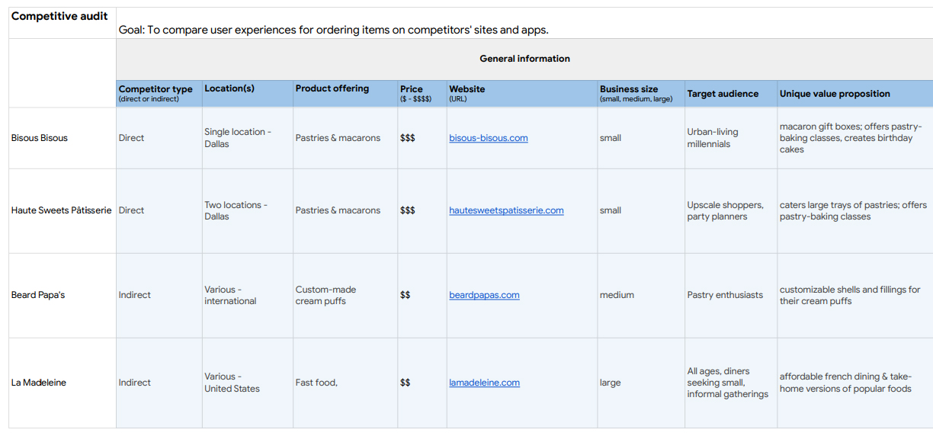The height and width of the screenshot is (439, 933).
Task: Follow the lamadeleine.com hyperlink
Action: [x=484, y=383]
